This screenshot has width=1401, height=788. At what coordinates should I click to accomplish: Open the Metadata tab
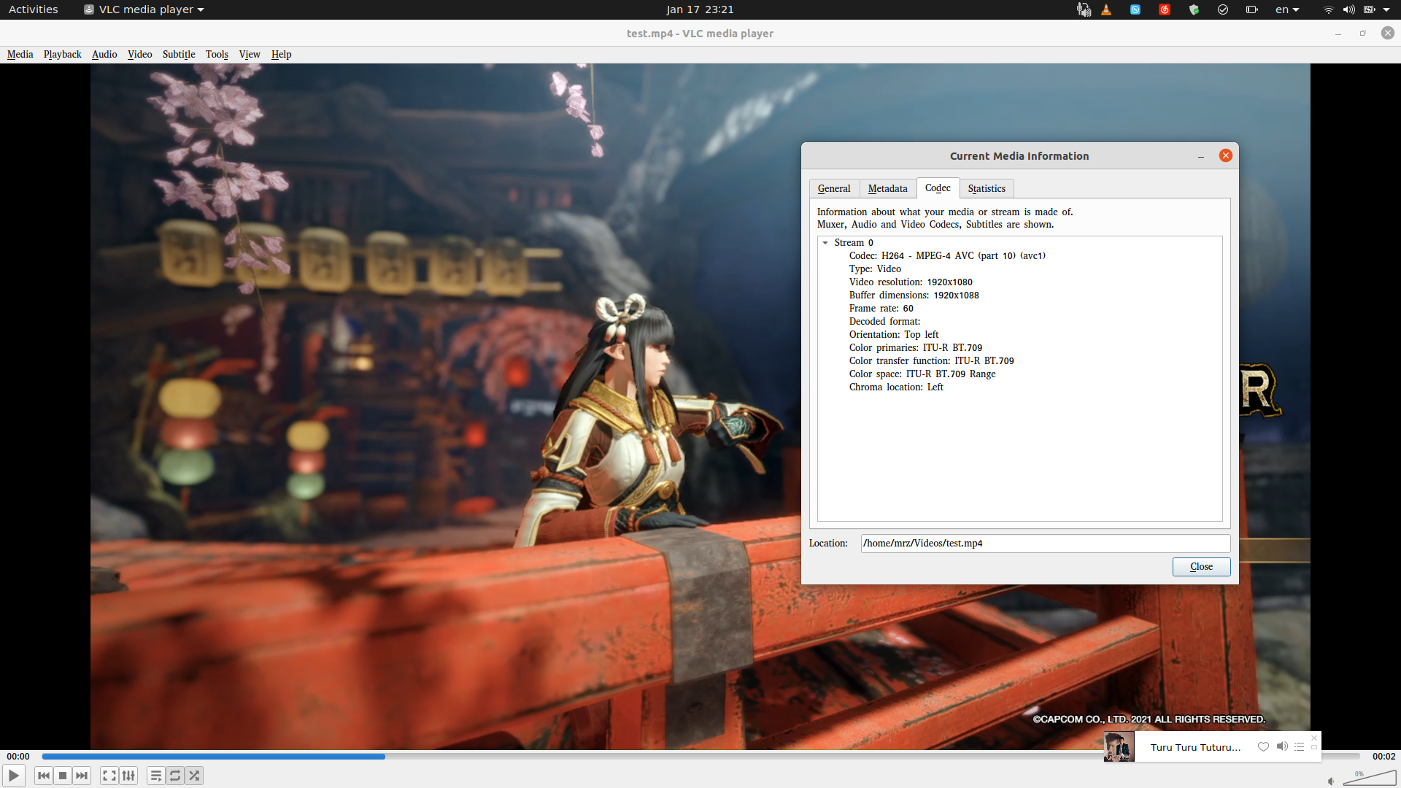pyautogui.click(x=887, y=188)
